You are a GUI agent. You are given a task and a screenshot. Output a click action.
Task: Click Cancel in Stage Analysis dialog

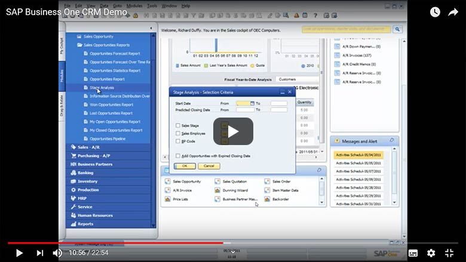[x=209, y=166]
